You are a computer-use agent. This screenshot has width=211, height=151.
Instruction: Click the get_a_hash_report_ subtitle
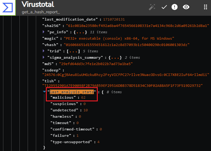pos(41,12)
